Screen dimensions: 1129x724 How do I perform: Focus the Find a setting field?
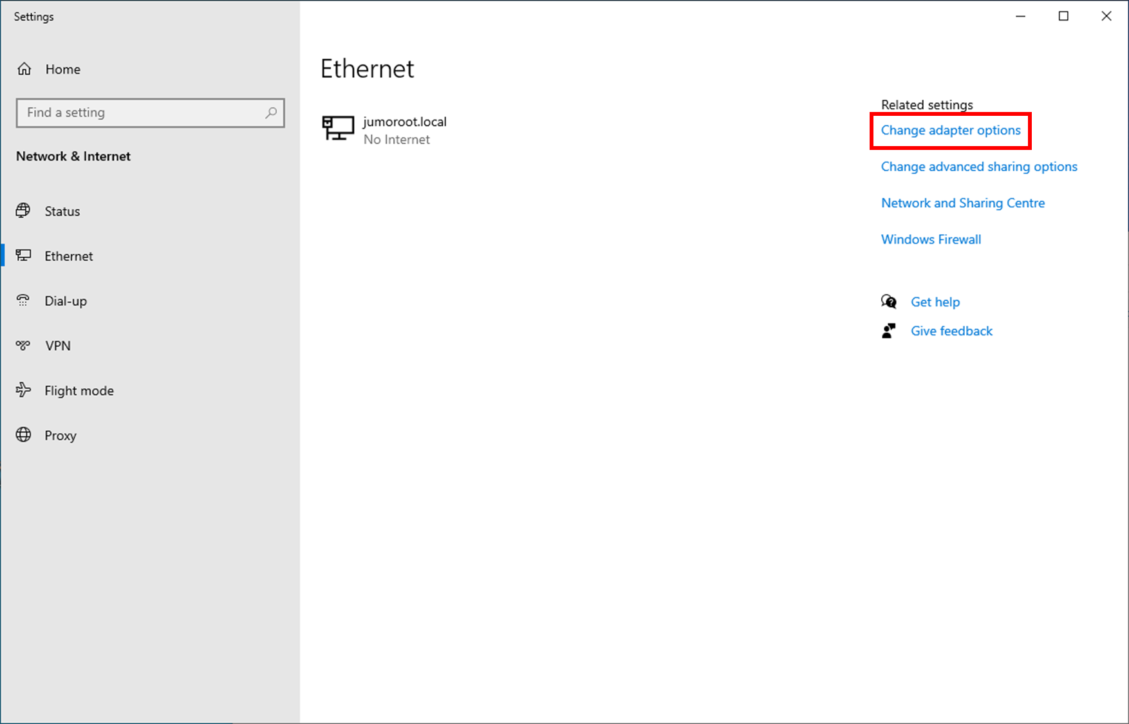tap(142, 113)
